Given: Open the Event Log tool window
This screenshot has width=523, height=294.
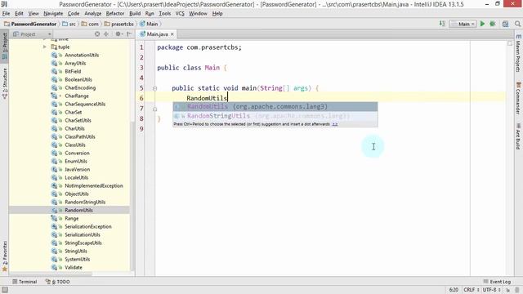Looking at the screenshot, I should point(497,282).
